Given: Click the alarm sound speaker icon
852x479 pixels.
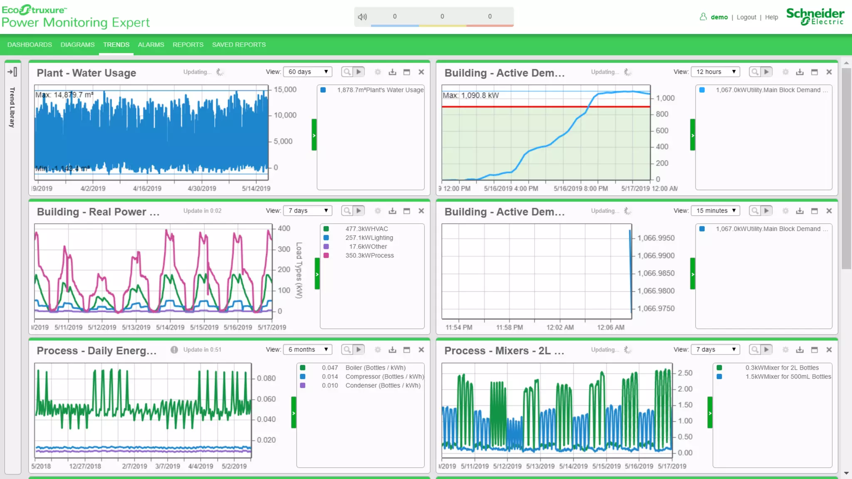Looking at the screenshot, I should coord(362,17).
